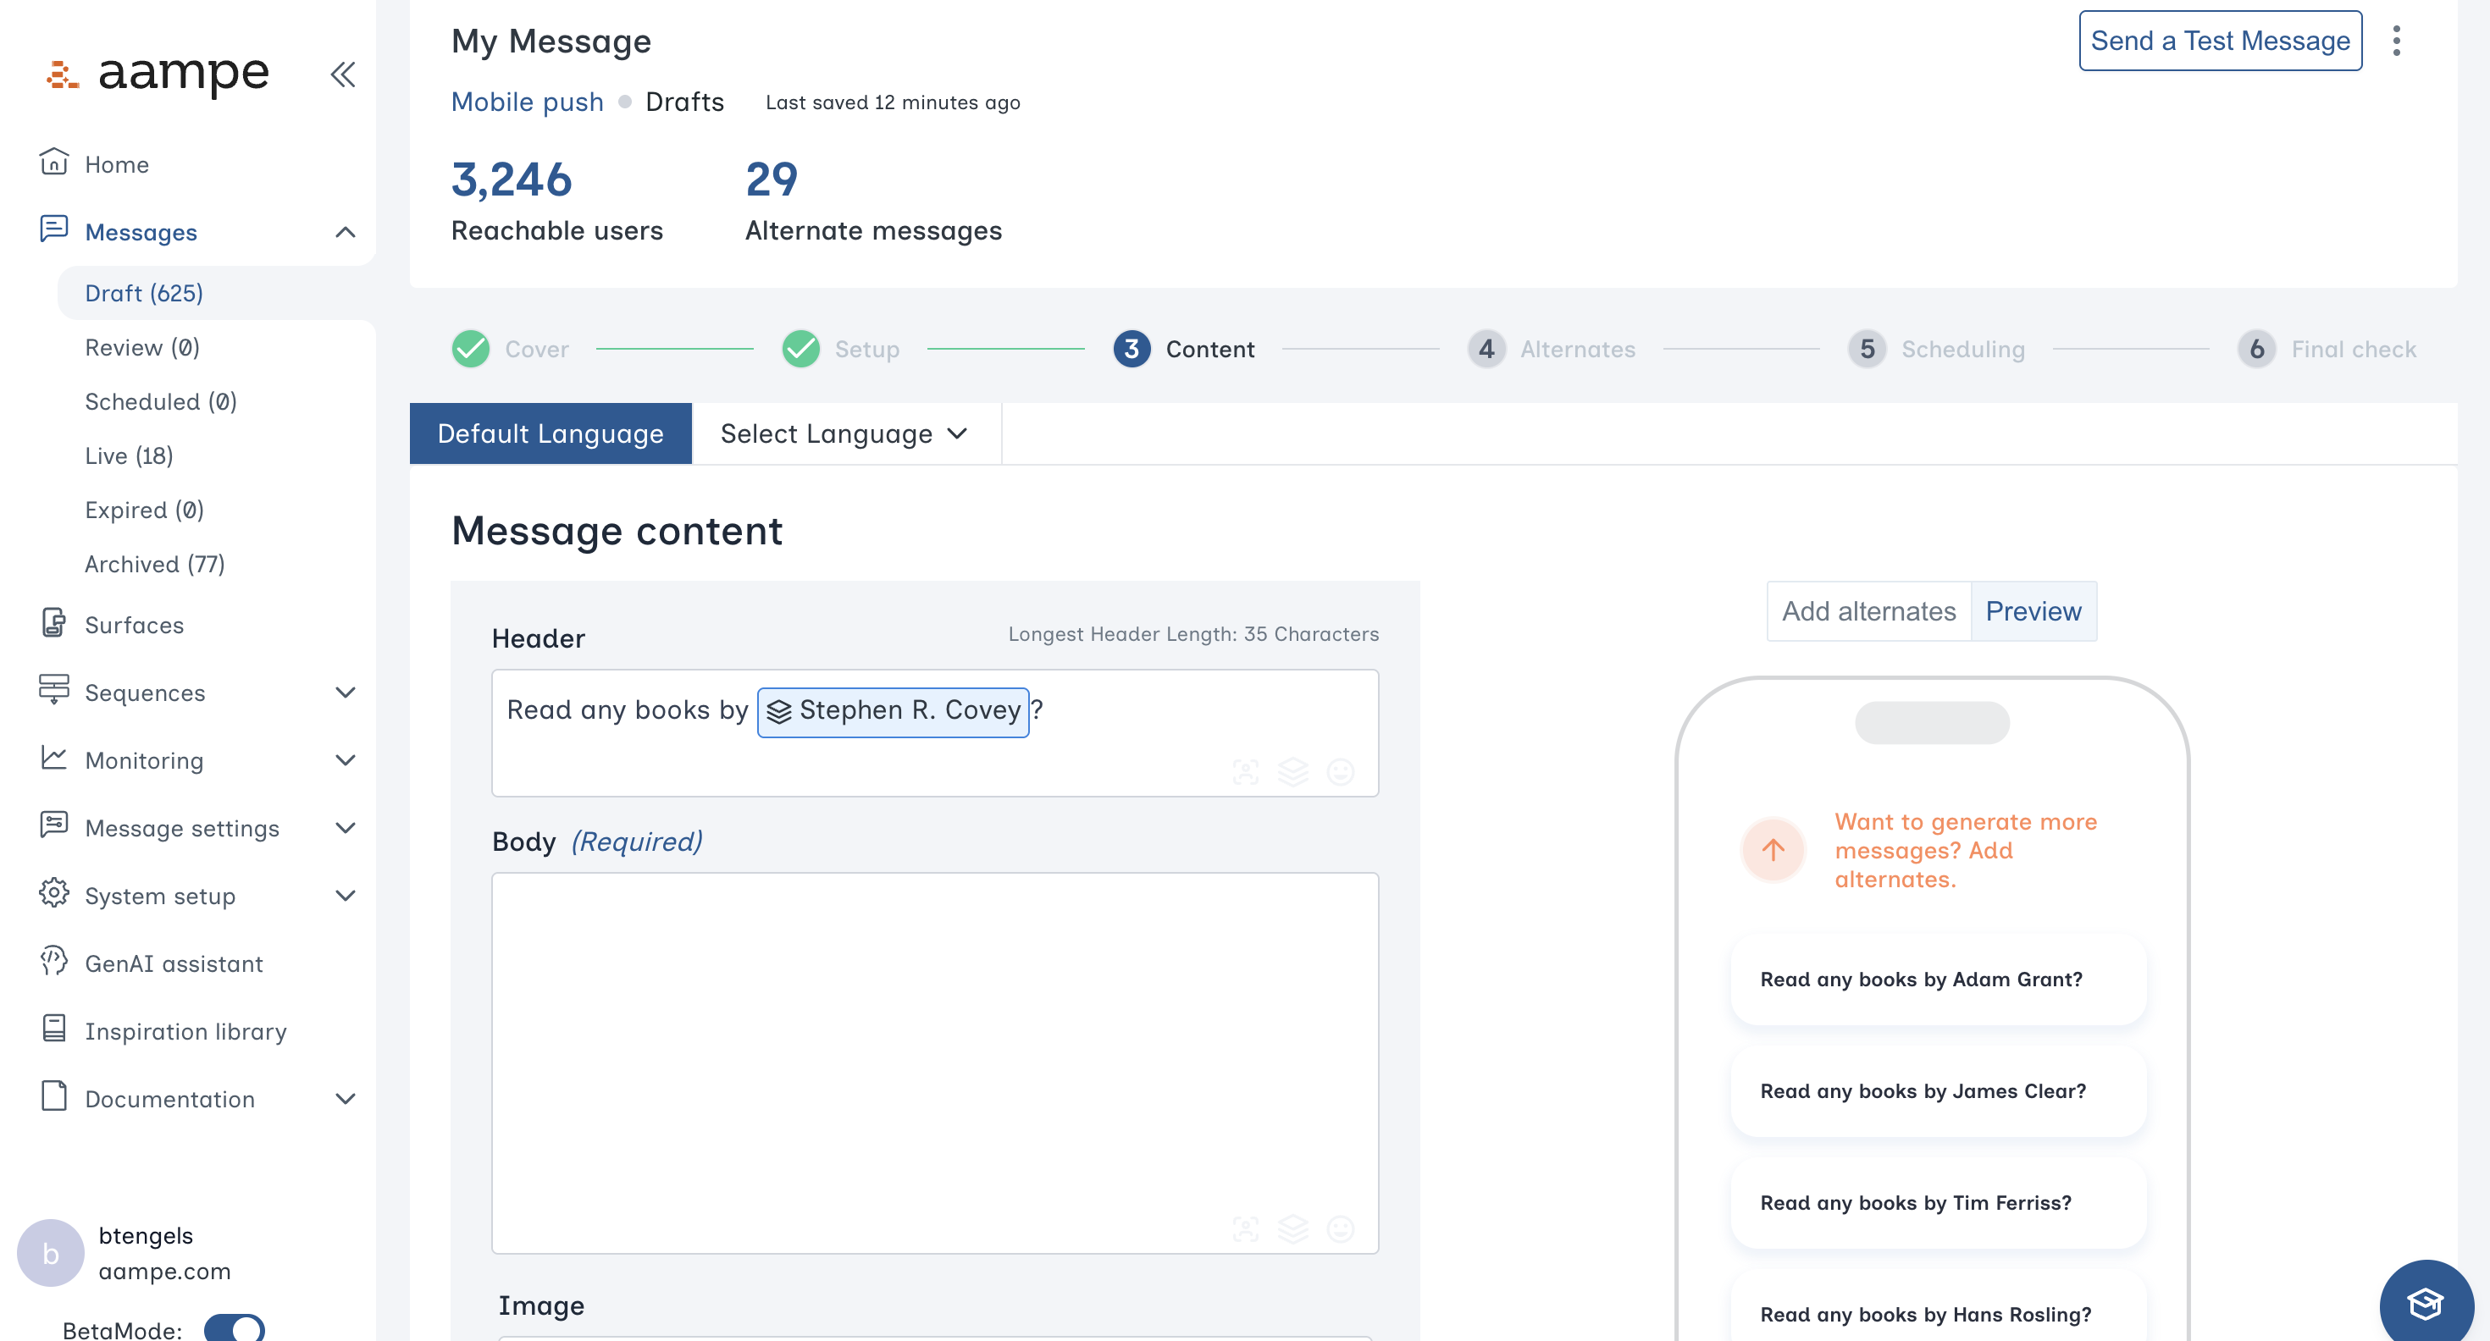2490x1341 pixels.
Task: Click the Documentation page icon
Action: pyautogui.click(x=54, y=1096)
